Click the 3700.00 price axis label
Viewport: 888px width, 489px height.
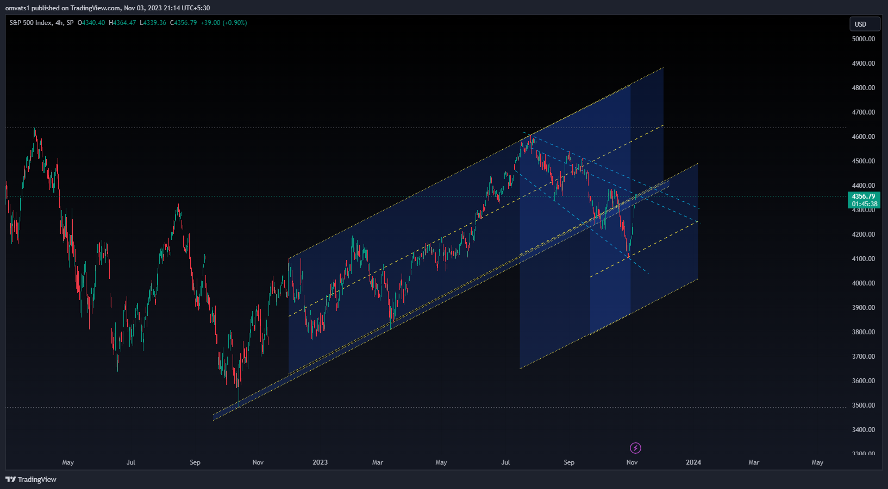coord(864,357)
